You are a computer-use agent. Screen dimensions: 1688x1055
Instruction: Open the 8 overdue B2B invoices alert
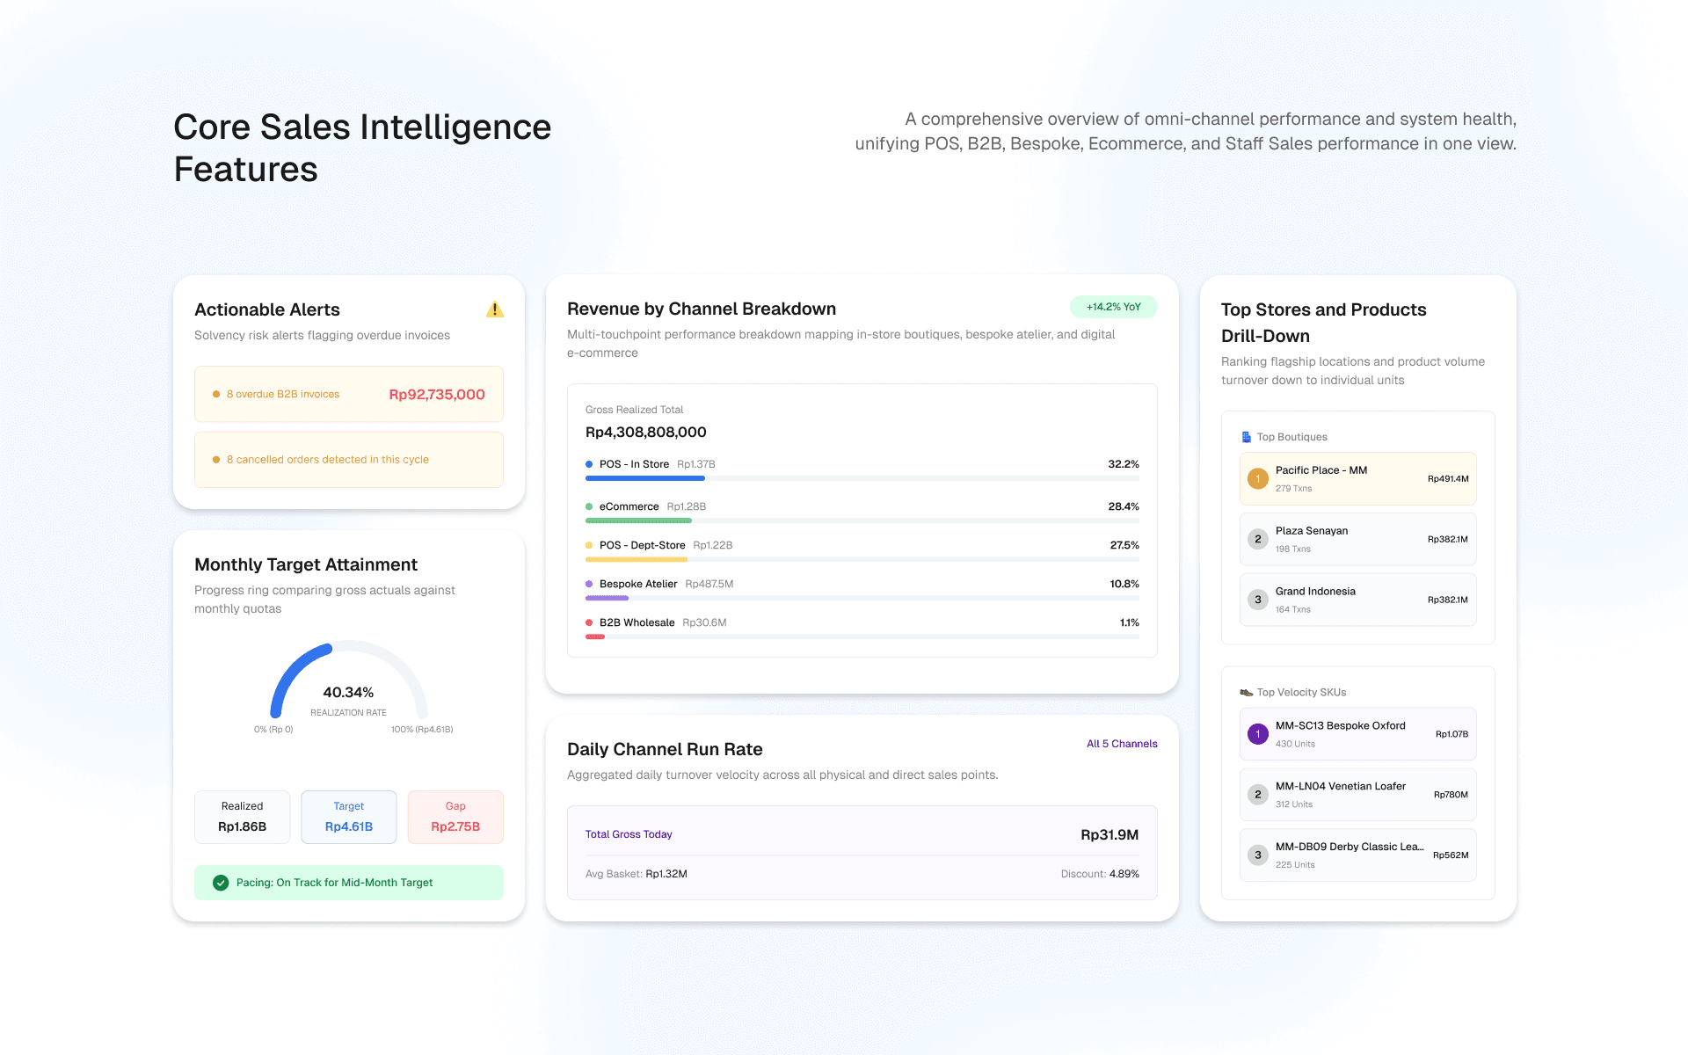click(349, 394)
